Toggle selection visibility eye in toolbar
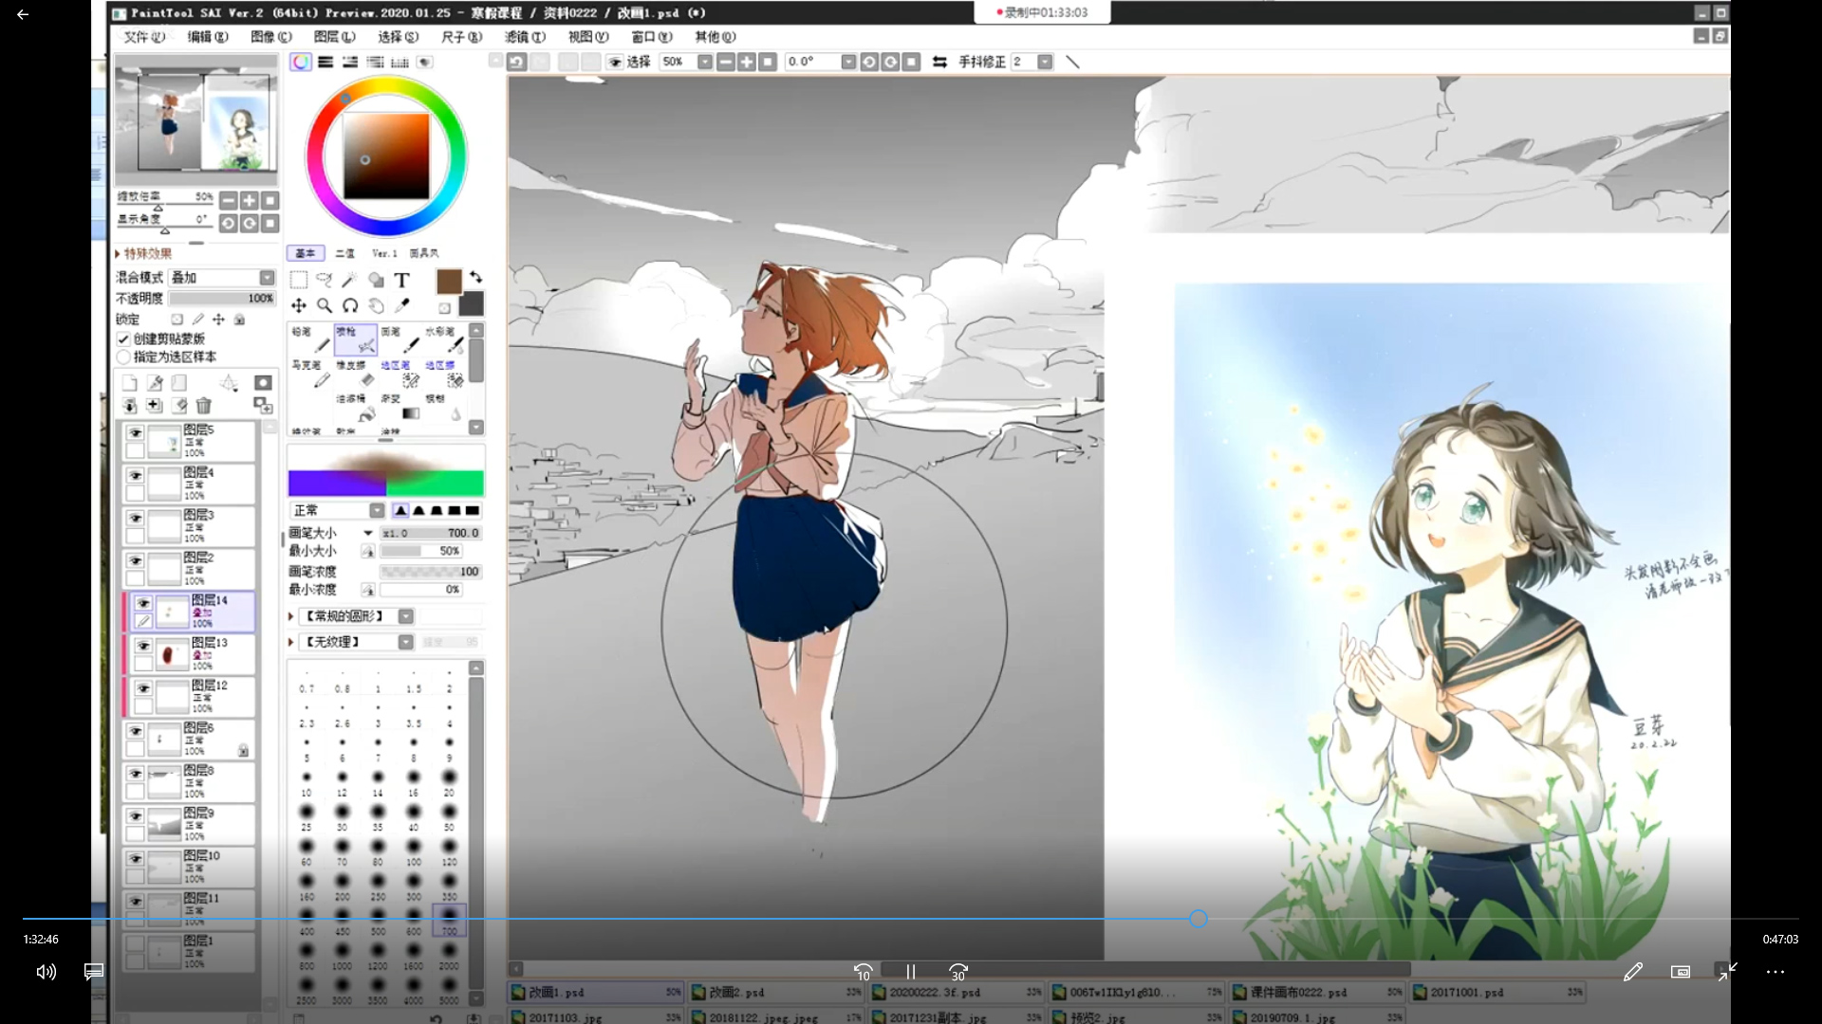 [615, 62]
